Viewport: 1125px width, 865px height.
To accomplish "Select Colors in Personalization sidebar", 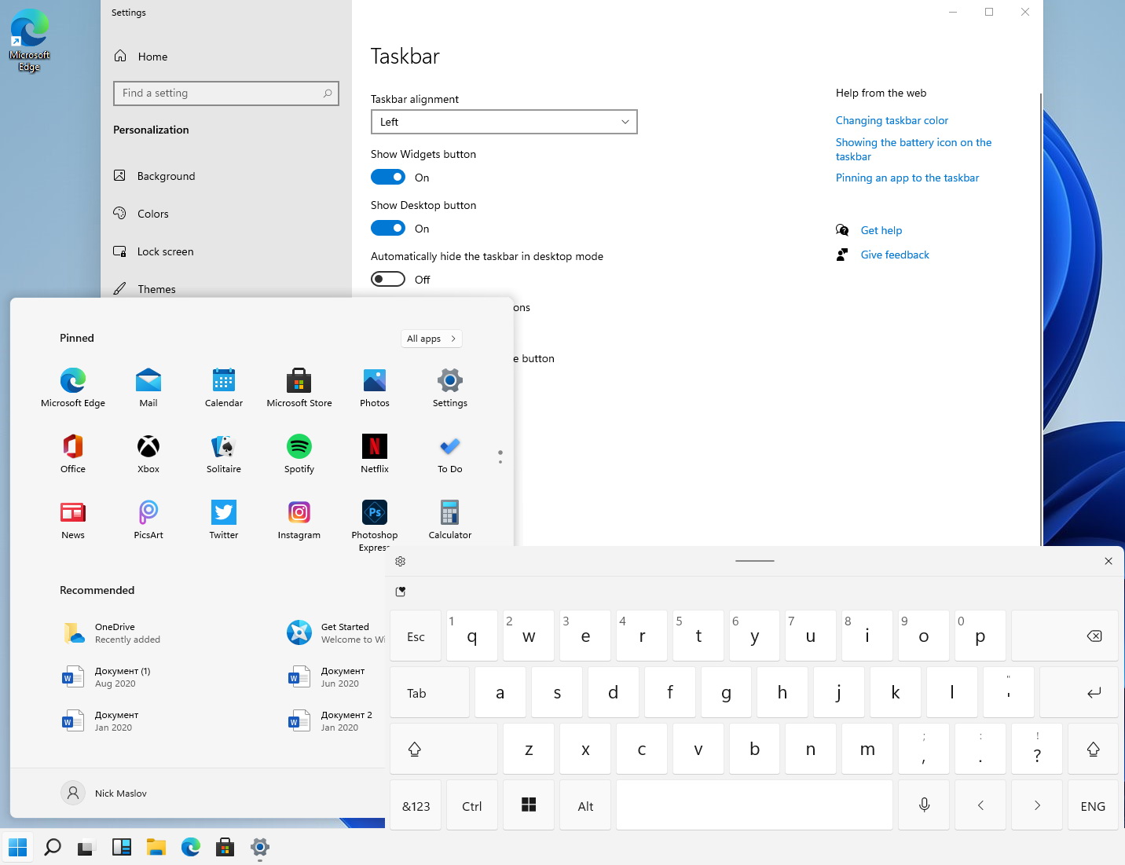I will tap(152, 214).
